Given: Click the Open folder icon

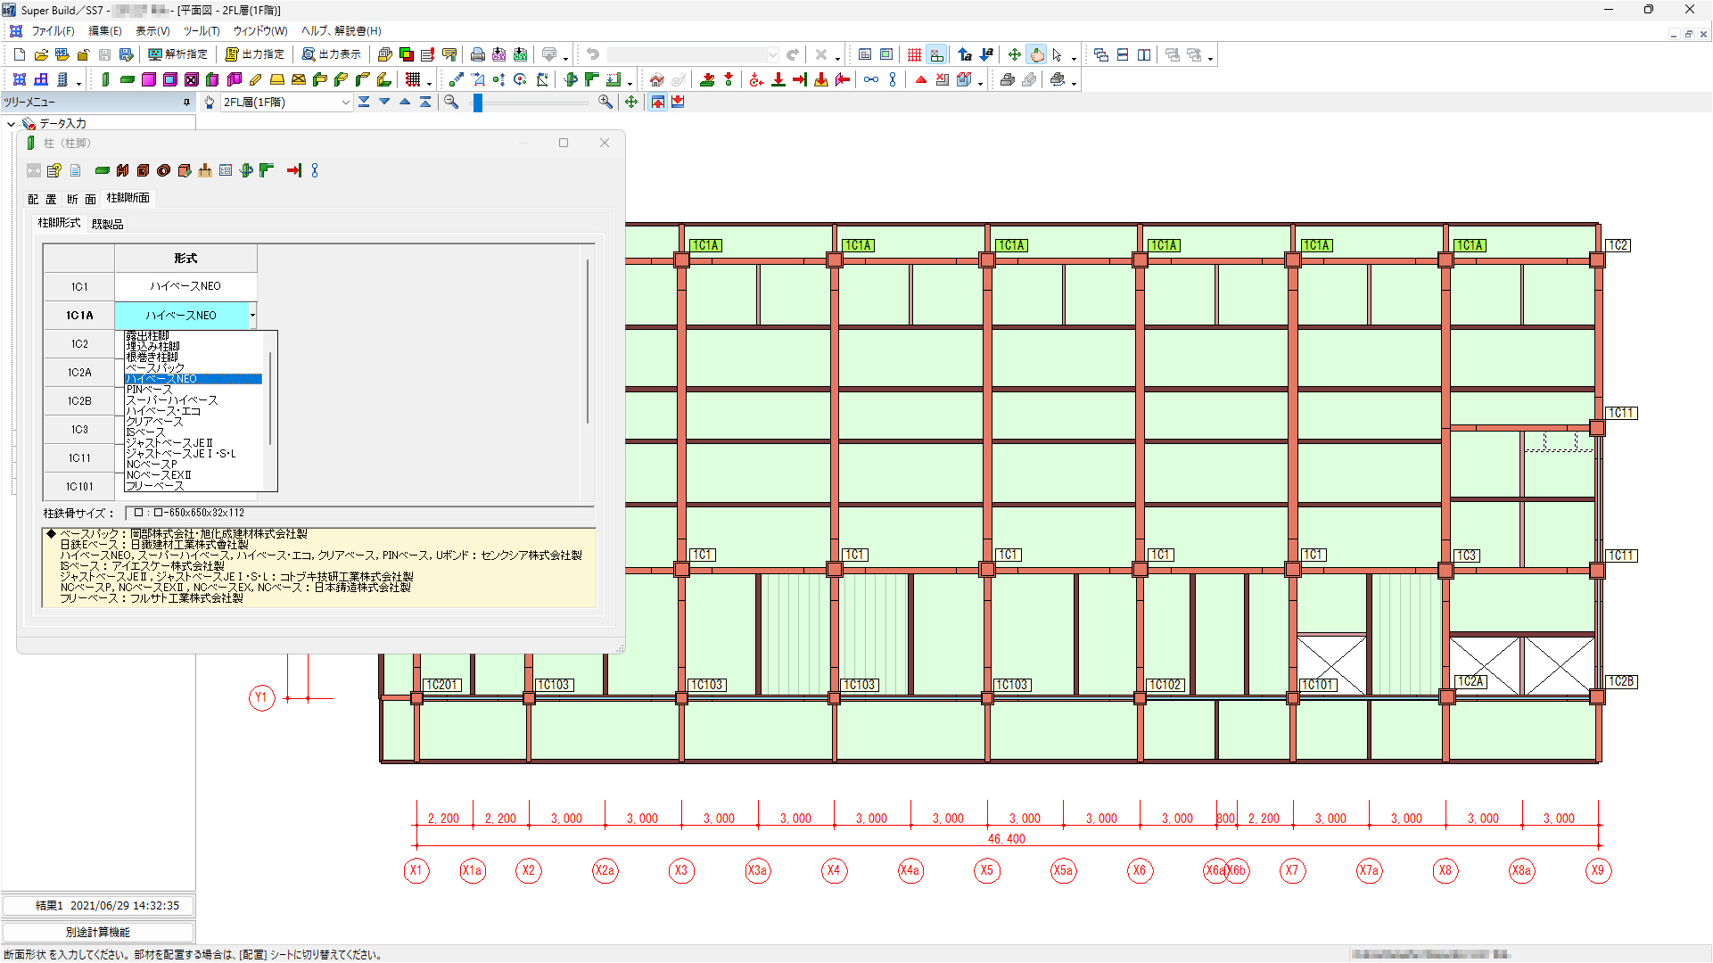Looking at the screenshot, I should click(41, 54).
